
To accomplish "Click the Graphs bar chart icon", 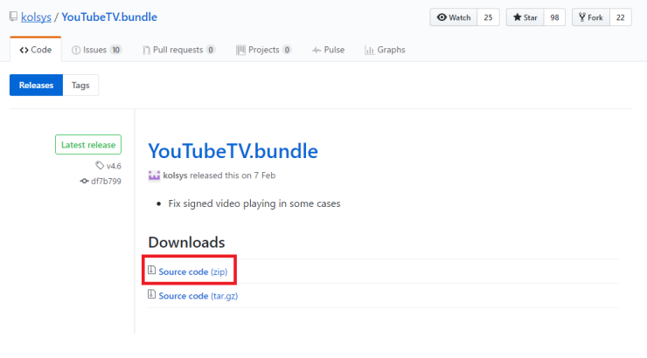I will 369,51.
